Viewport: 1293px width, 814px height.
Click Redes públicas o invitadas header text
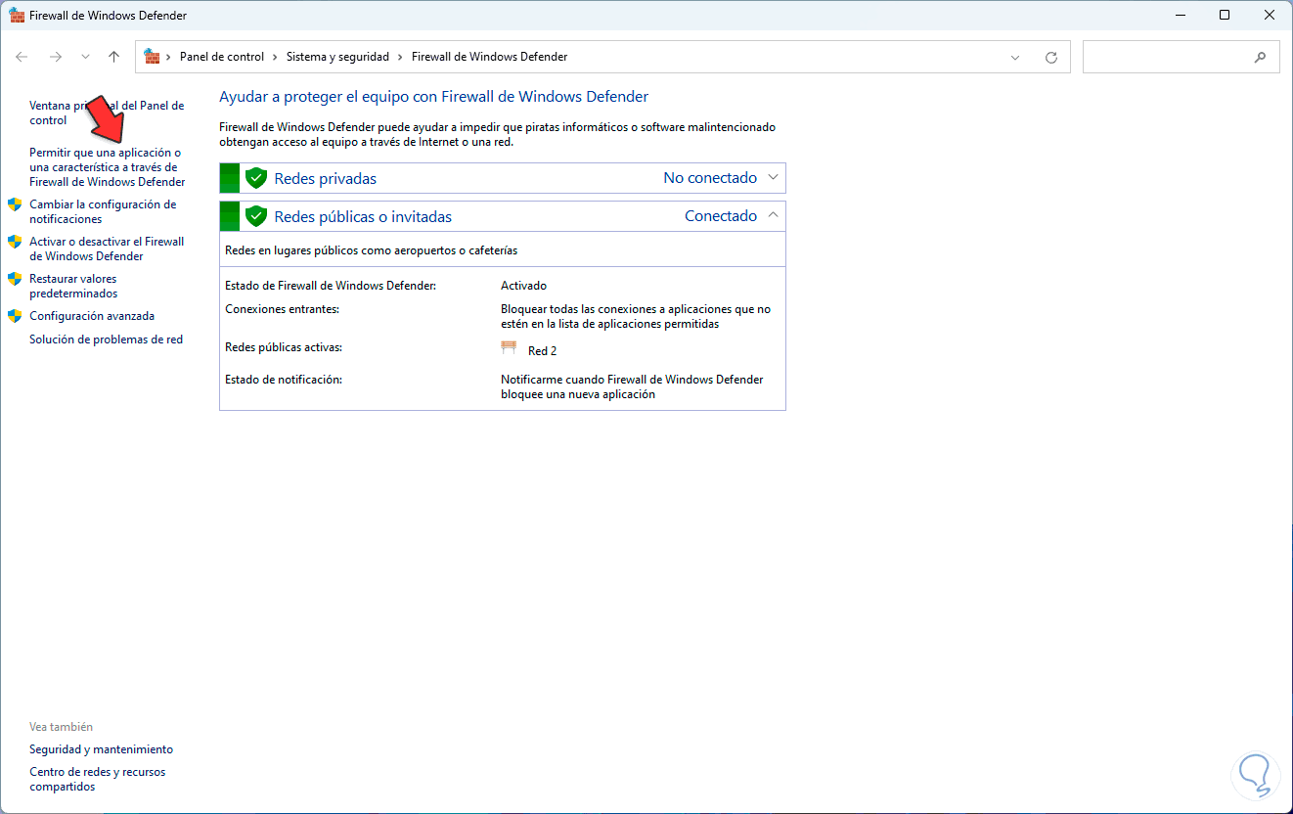(x=363, y=216)
